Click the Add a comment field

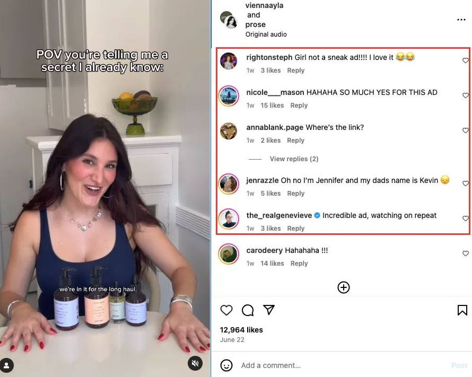click(x=343, y=365)
